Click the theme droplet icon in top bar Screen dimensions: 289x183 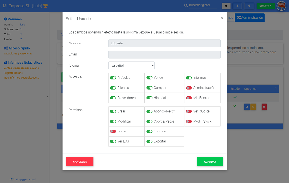226,6
